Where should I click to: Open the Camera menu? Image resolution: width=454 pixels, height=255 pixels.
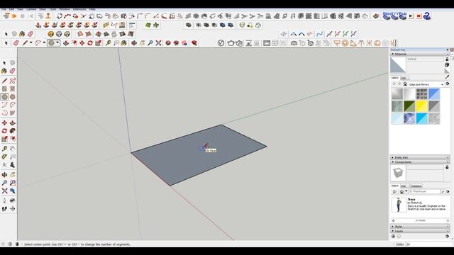coord(31,9)
